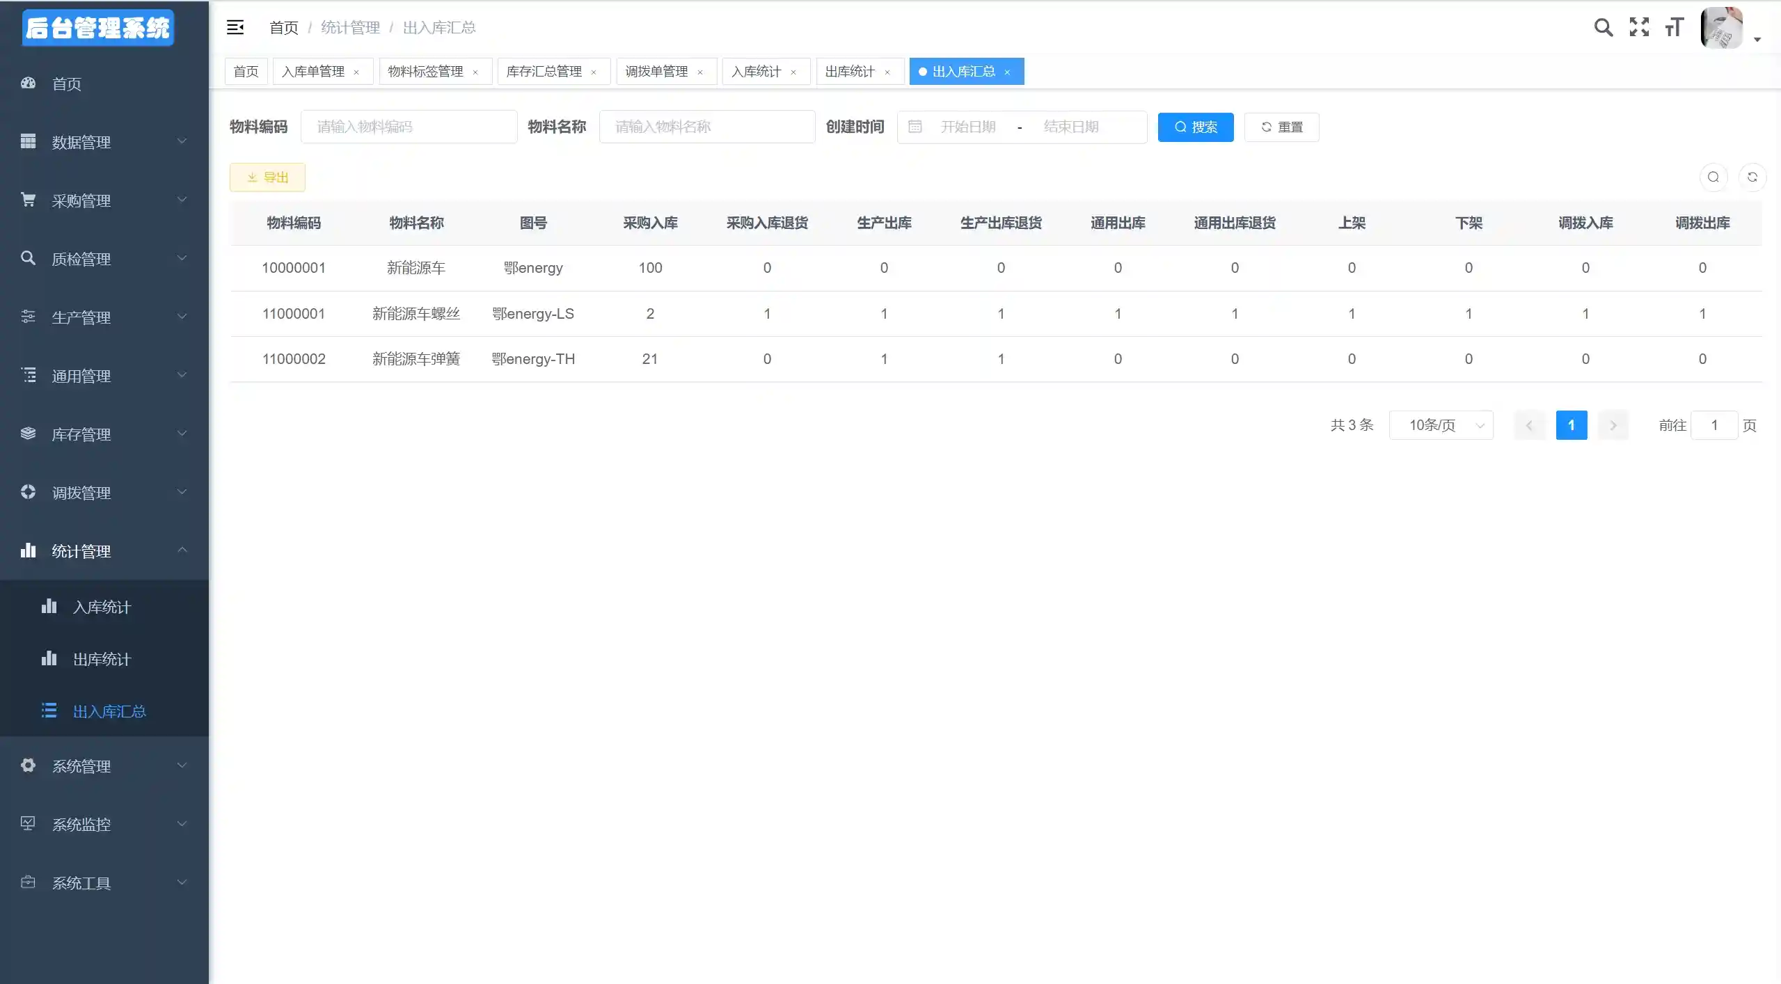1781x984 pixels.
Task: Open the 10条/页 page size dropdown
Action: (1441, 425)
